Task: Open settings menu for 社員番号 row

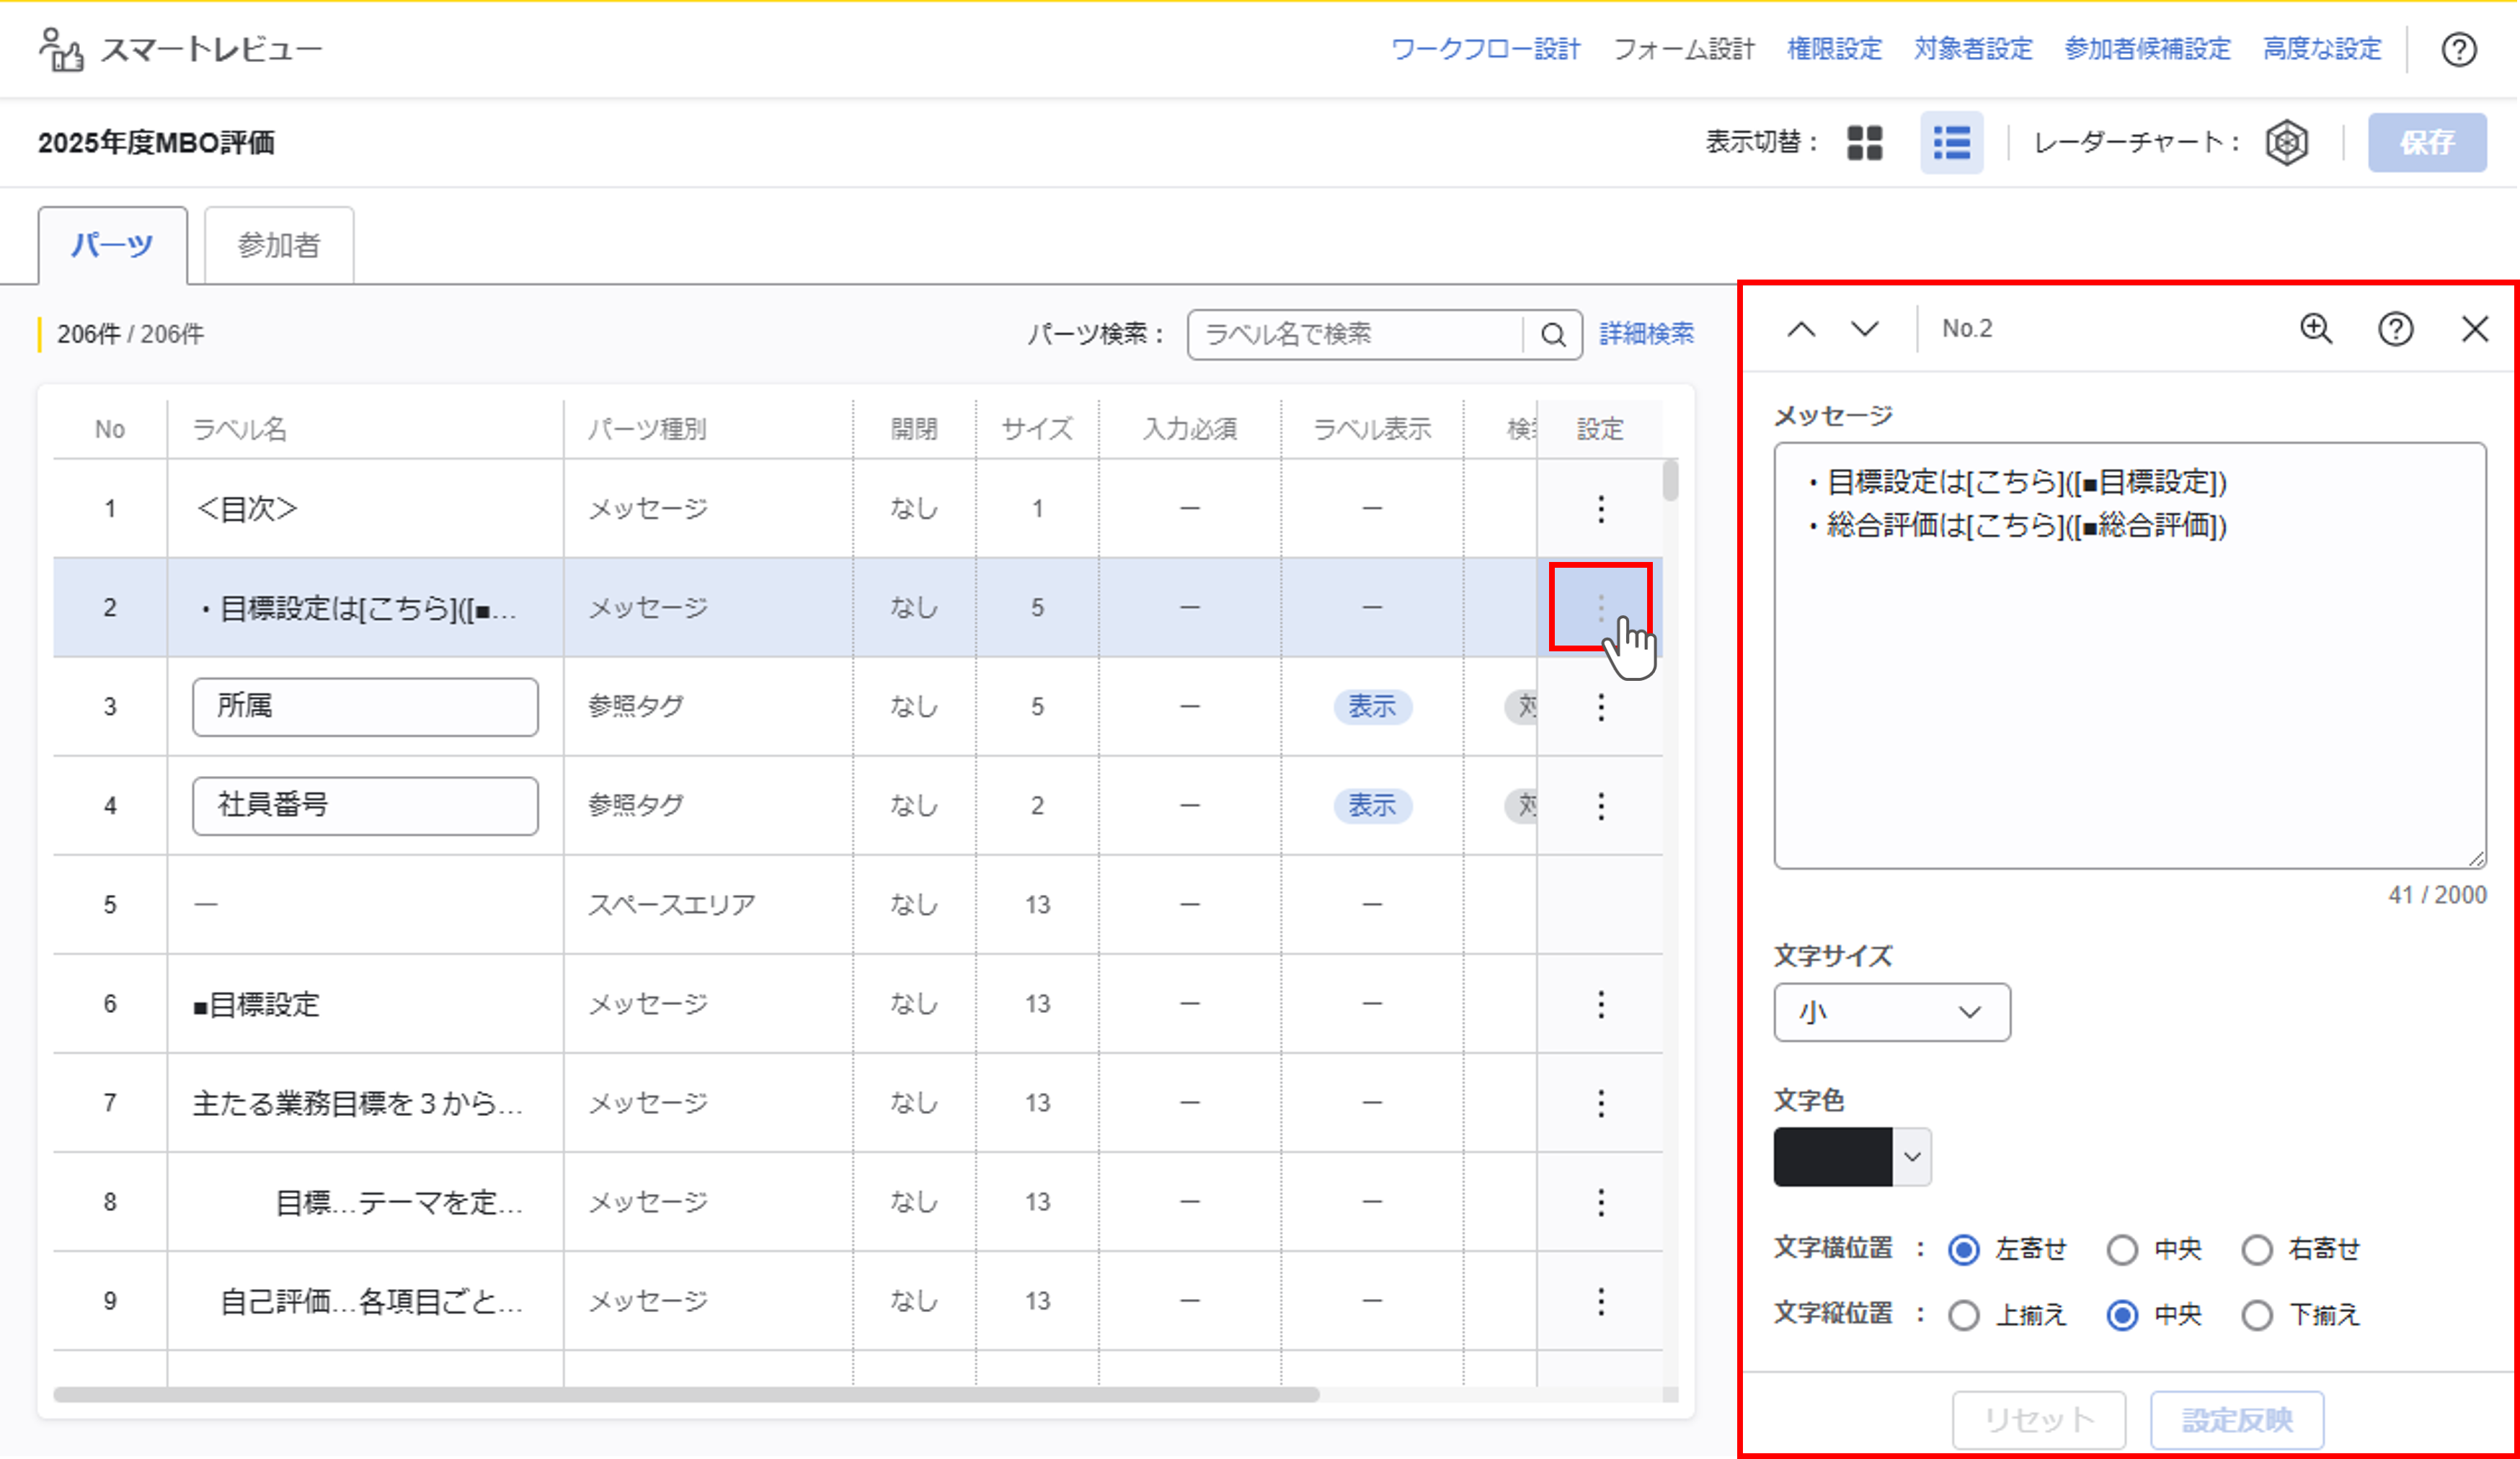Action: point(1600,806)
